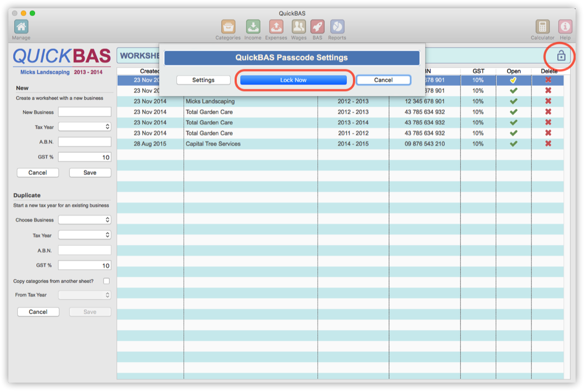Open the Expenses section
This screenshot has height=391, width=584.
tap(276, 26)
